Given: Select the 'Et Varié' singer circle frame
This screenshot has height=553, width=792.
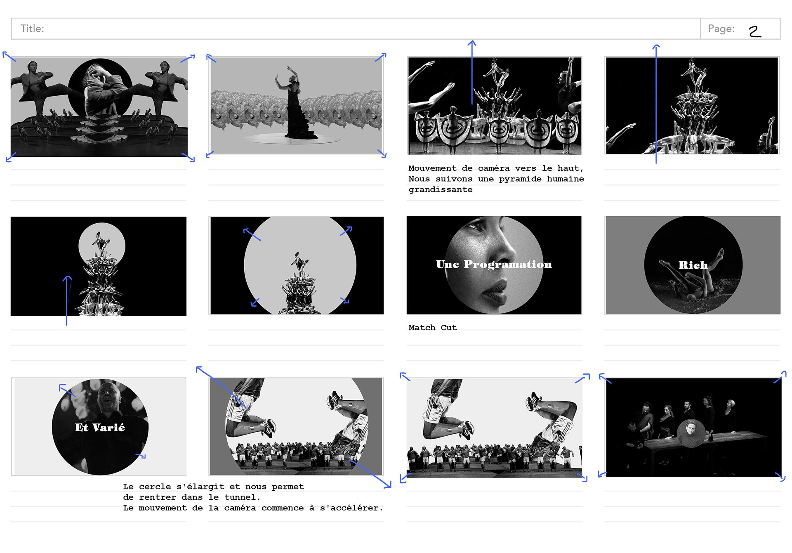Looking at the screenshot, I should coord(99,427).
